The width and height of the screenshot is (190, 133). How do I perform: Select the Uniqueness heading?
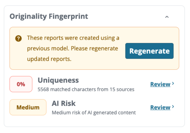click(x=58, y=80)
